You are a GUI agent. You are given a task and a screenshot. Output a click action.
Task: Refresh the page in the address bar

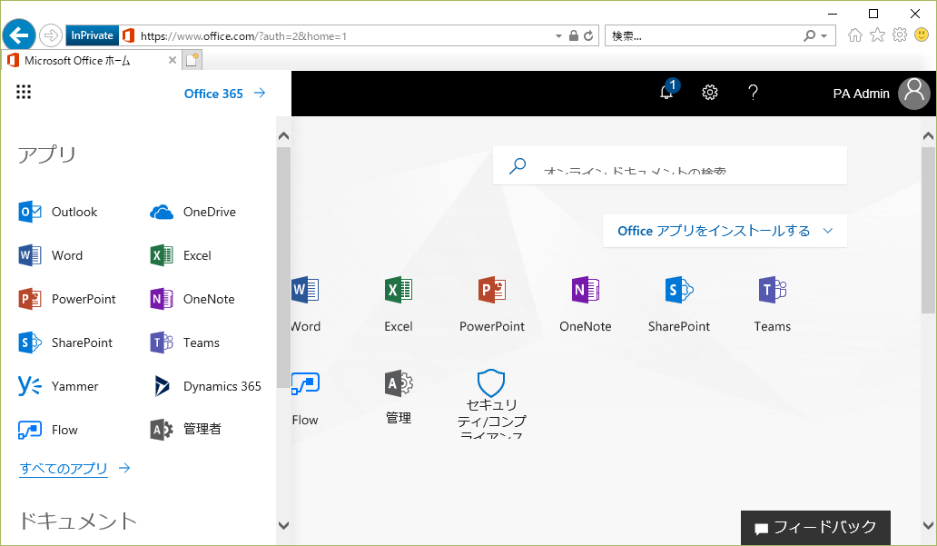[x=588, y=35]
